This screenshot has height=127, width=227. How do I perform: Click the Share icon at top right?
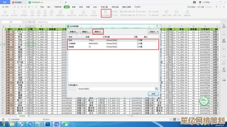[199, 7]
